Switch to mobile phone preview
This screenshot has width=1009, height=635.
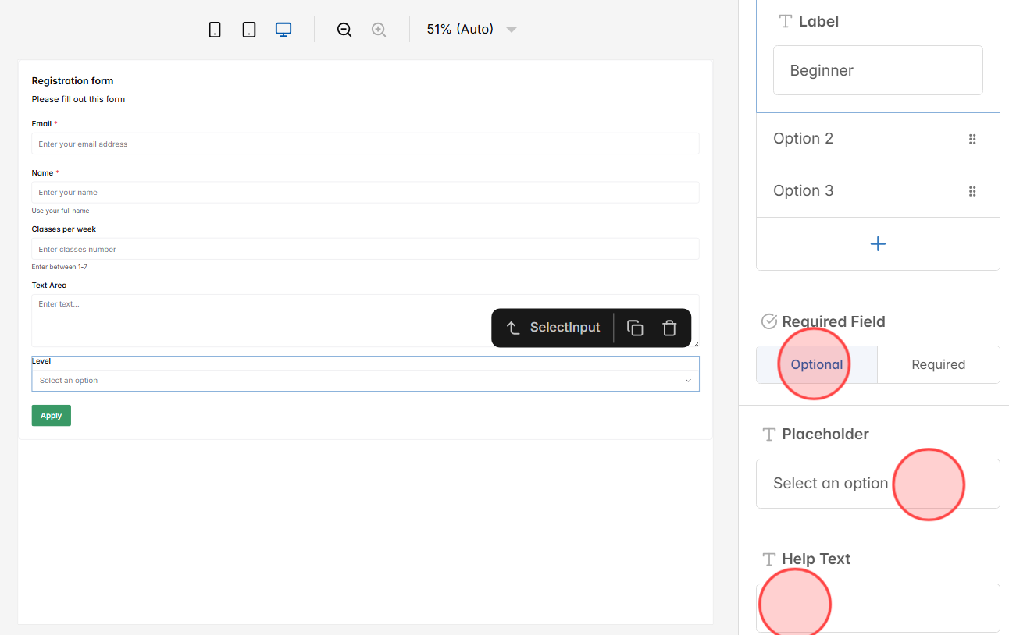(x=215, y=29)
